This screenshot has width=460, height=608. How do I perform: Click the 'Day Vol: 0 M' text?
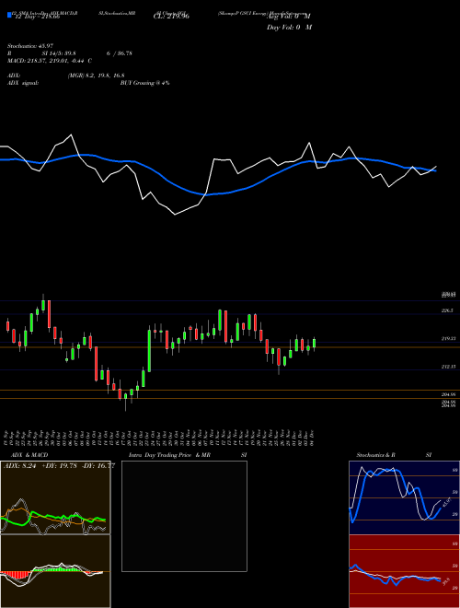289,28
